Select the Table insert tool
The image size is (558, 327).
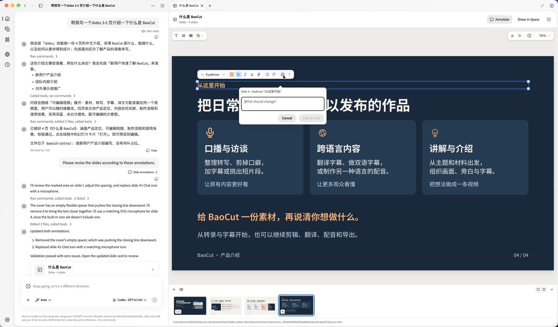(191, 35)
